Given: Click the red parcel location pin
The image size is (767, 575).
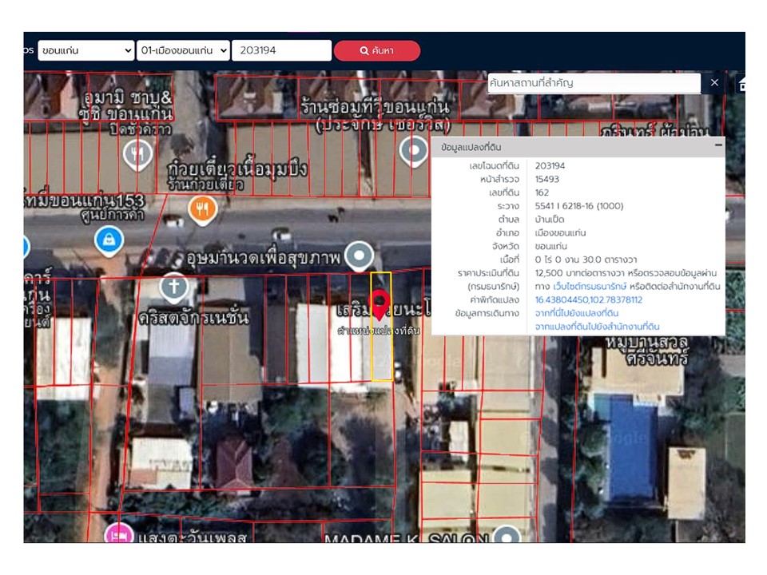Looking at the screenshot, I should tap(382, 306).
